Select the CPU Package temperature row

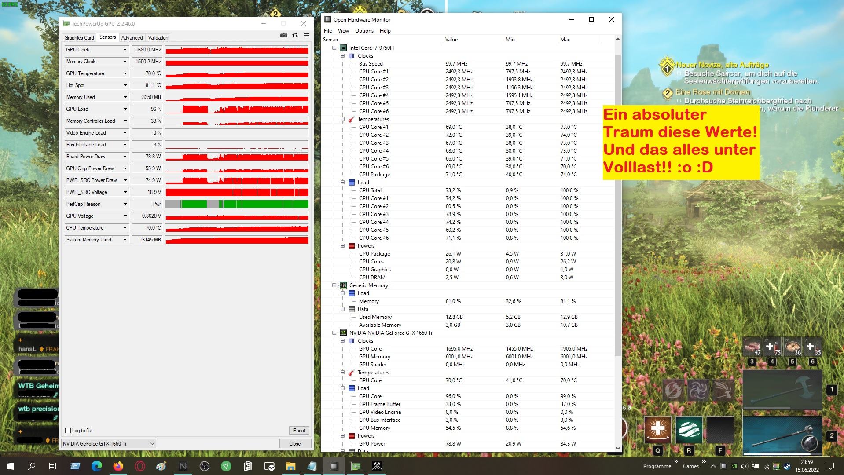[x=467, y=175]
